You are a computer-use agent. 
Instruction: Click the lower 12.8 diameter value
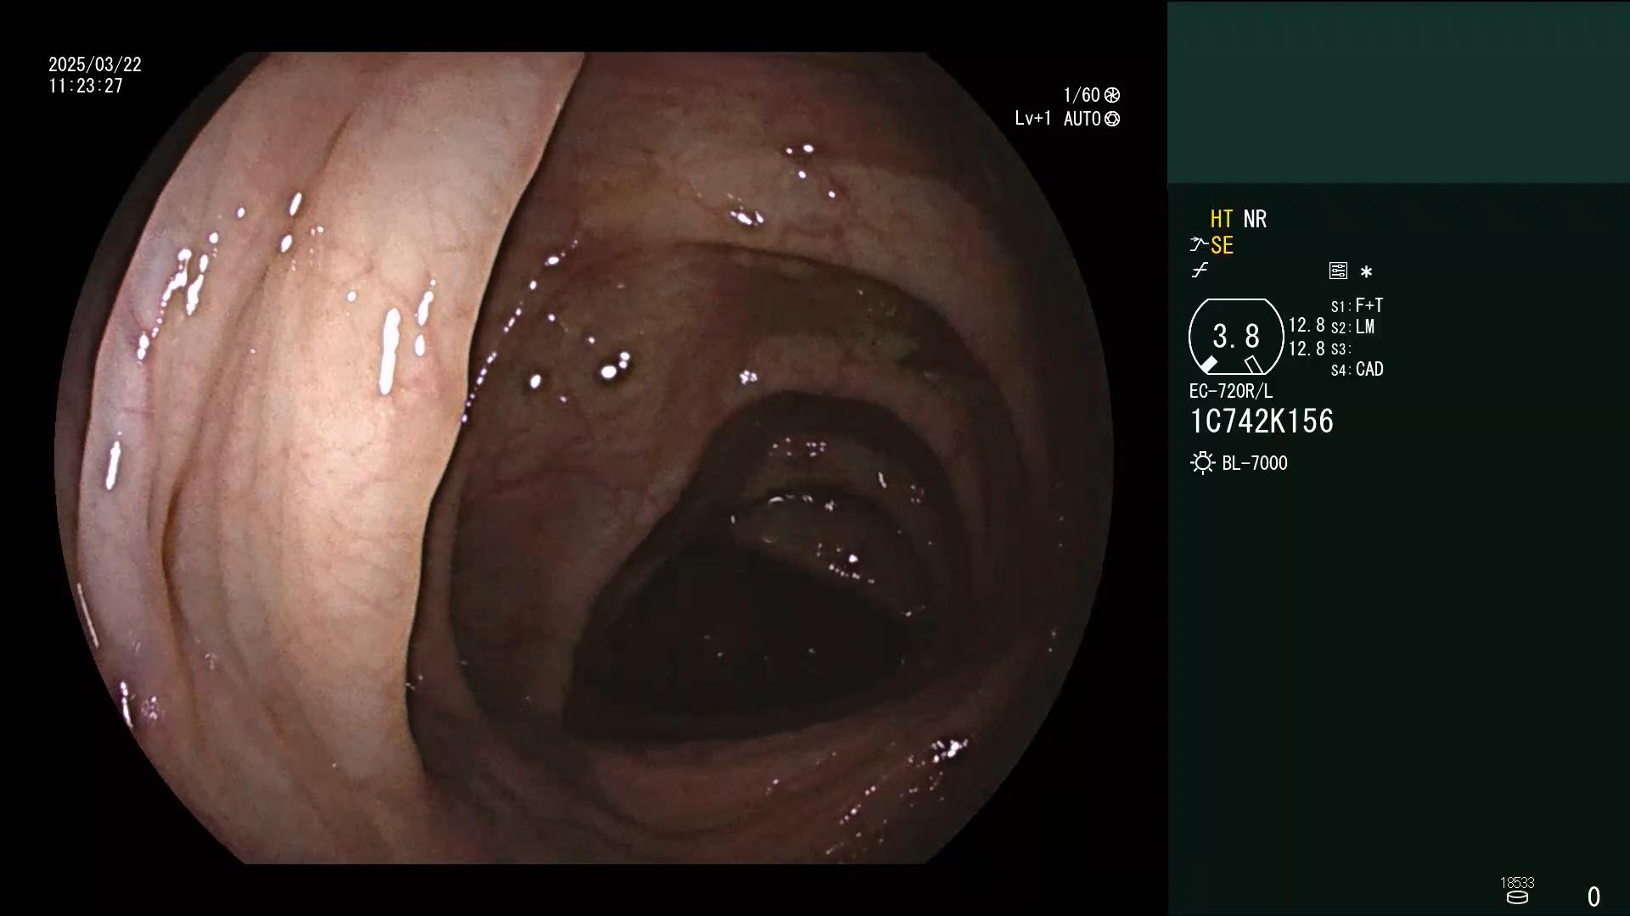1307,349
